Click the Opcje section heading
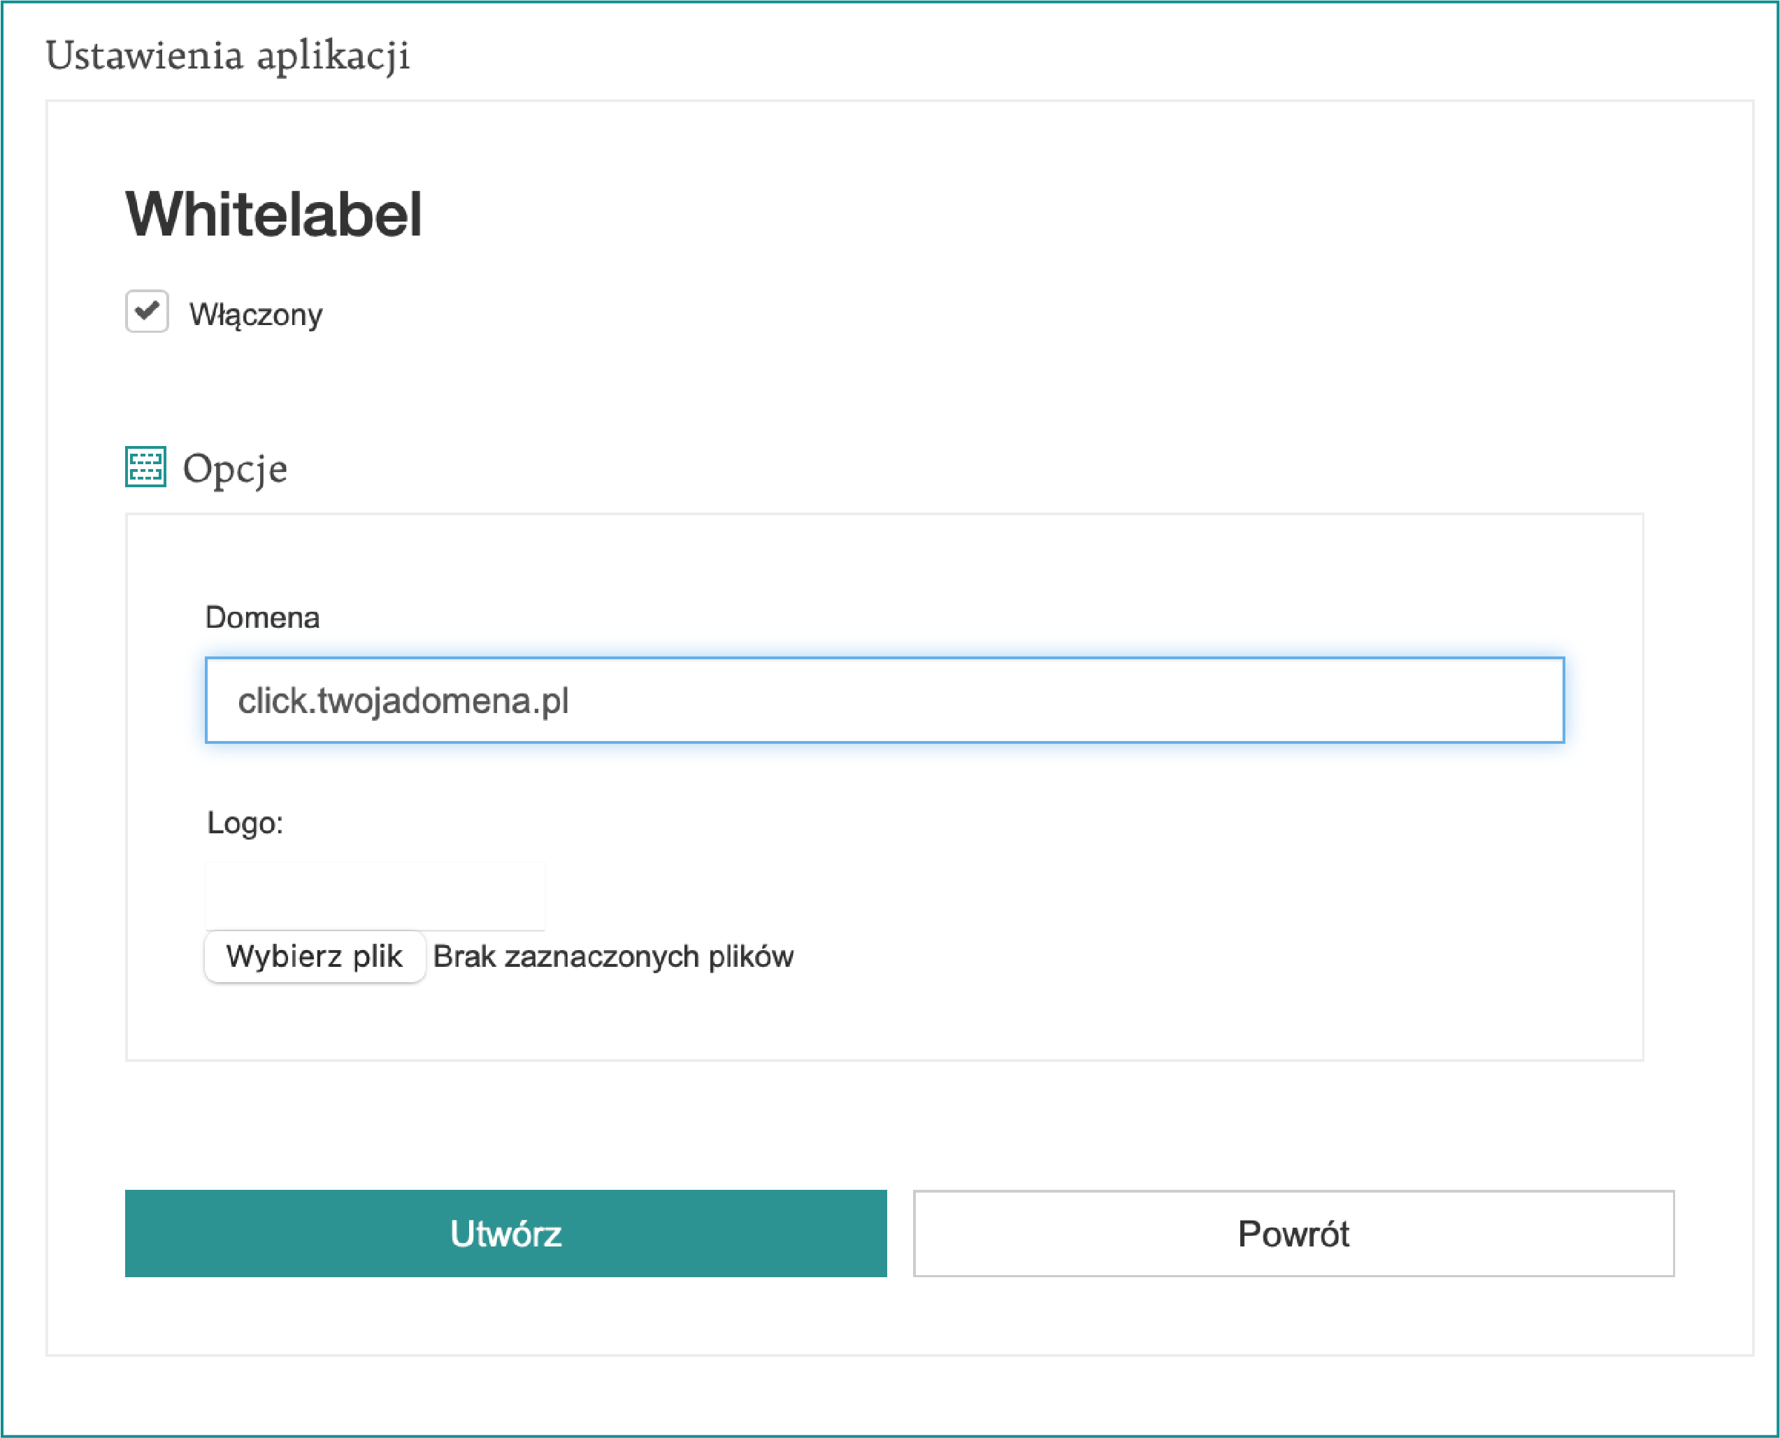This screenshot has width=1780, height=1438. point(234,469)
